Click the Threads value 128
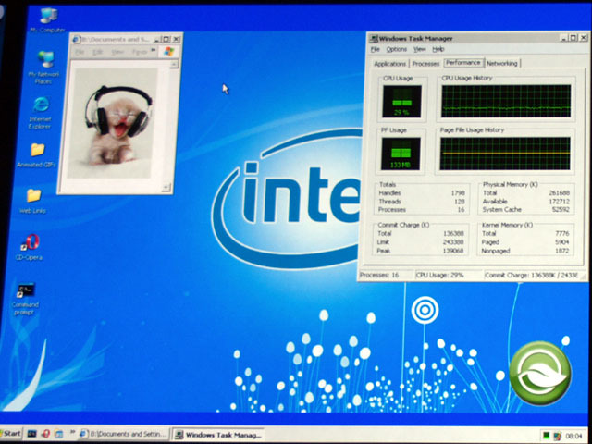The height and width of the screenshot is (444, 592). 460,202
